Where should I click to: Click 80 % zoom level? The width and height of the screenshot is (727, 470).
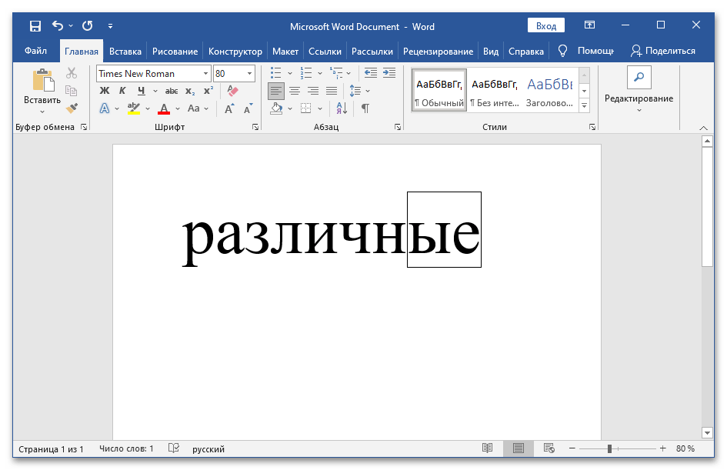[x=685, y=448]
